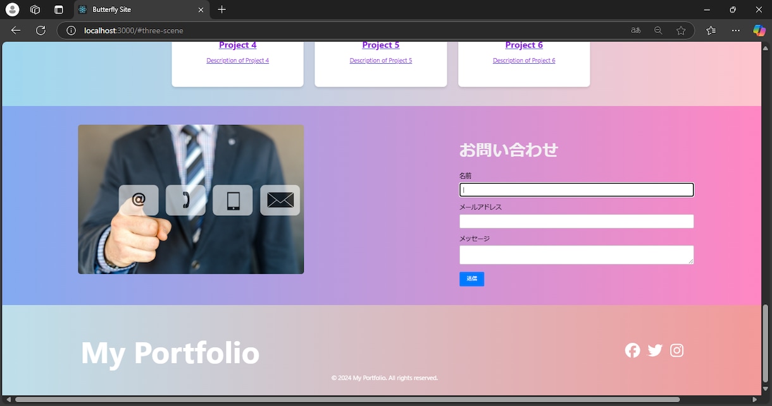This screenshot has width=772, height=406.
Task: Click the zoom out magnifier icon
Action: tap(658, 30)
